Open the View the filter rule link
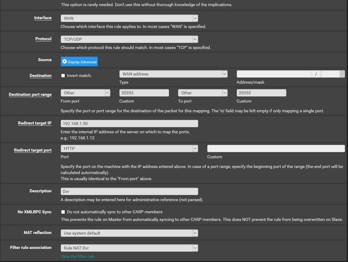The height and width of the screenshot is (262, 348). tap(78, 256)
